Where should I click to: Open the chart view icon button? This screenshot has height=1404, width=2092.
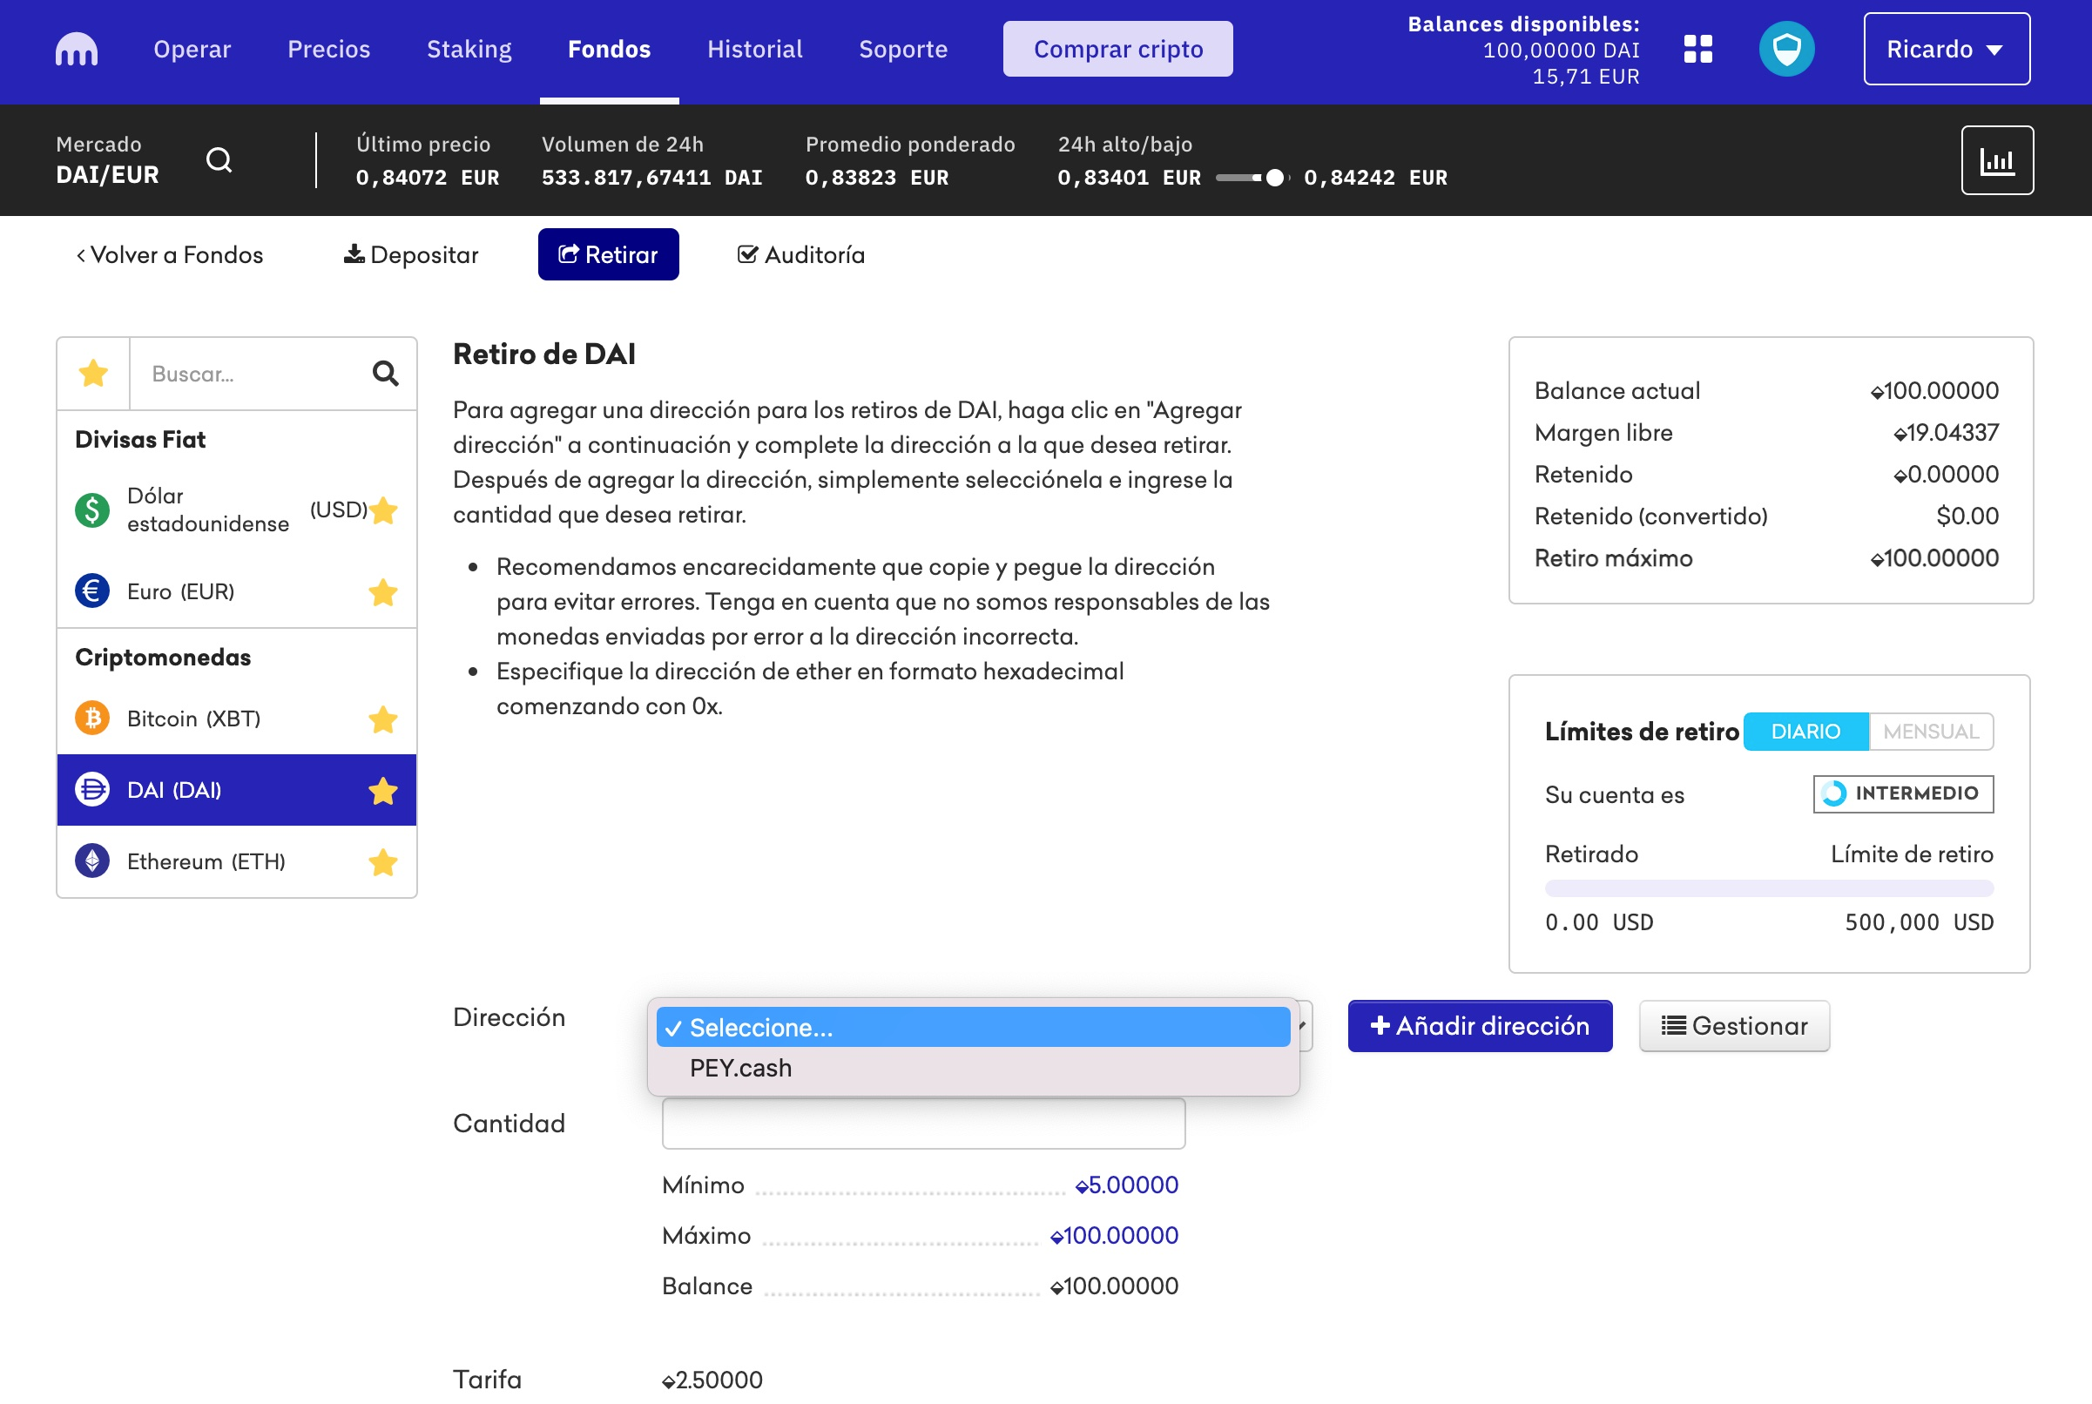pyautogui.click(x=1996, y=160)
